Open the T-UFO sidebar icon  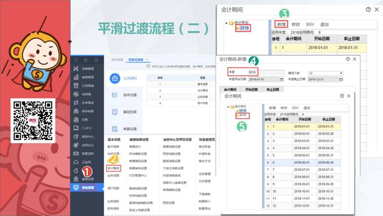click(x=76, y=128)
